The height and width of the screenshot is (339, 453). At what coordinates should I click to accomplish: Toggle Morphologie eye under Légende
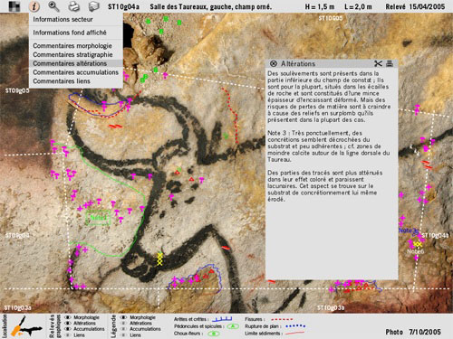pos(123,317)
